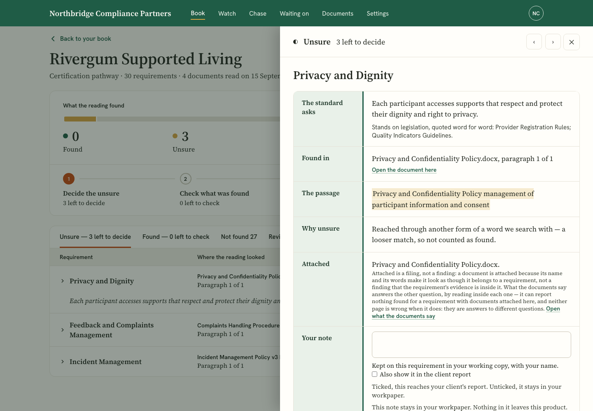Click 'Rivergum Supported Living' heading
The height and width of the screenshot is (411, 593).
click(x=146, y=59)
